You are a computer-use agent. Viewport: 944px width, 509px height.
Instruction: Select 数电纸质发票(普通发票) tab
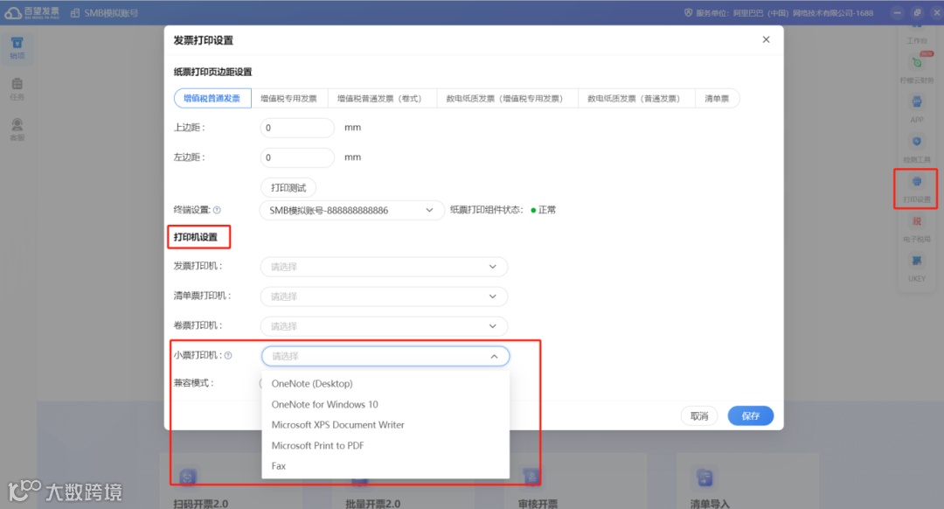[635, 98]
